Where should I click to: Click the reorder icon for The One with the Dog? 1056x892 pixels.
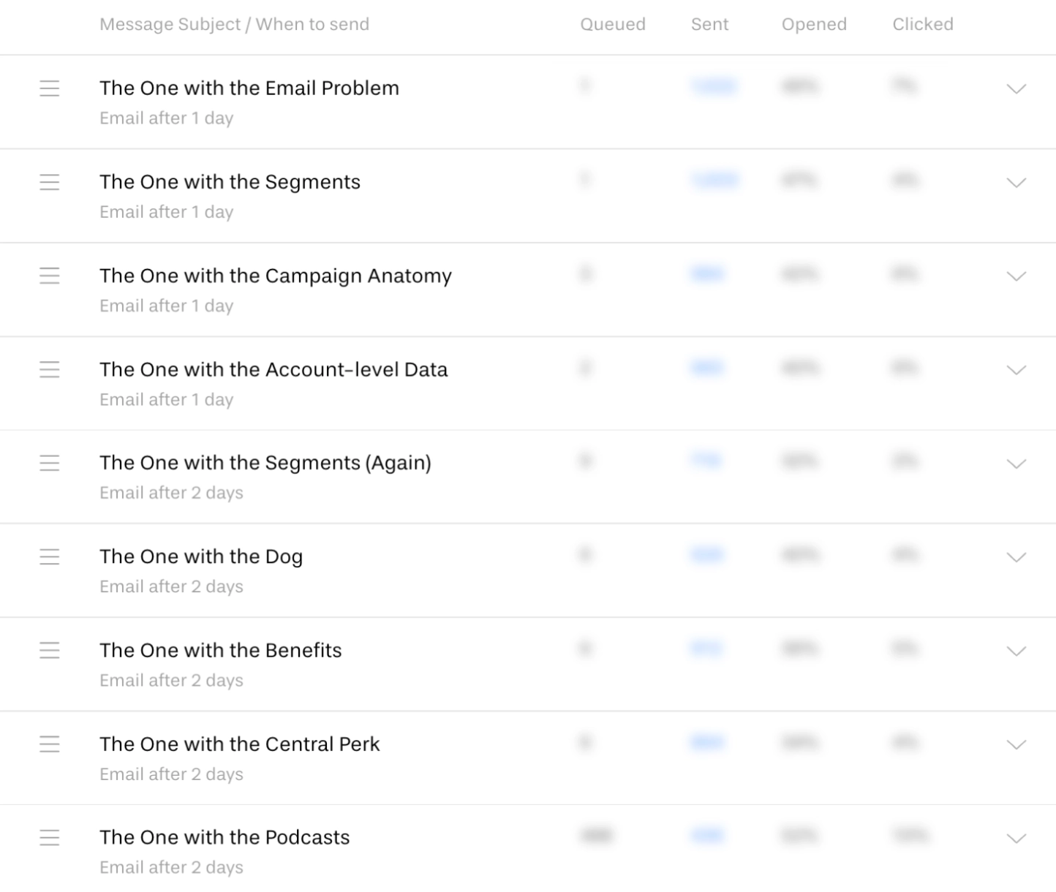coord(50,557)
